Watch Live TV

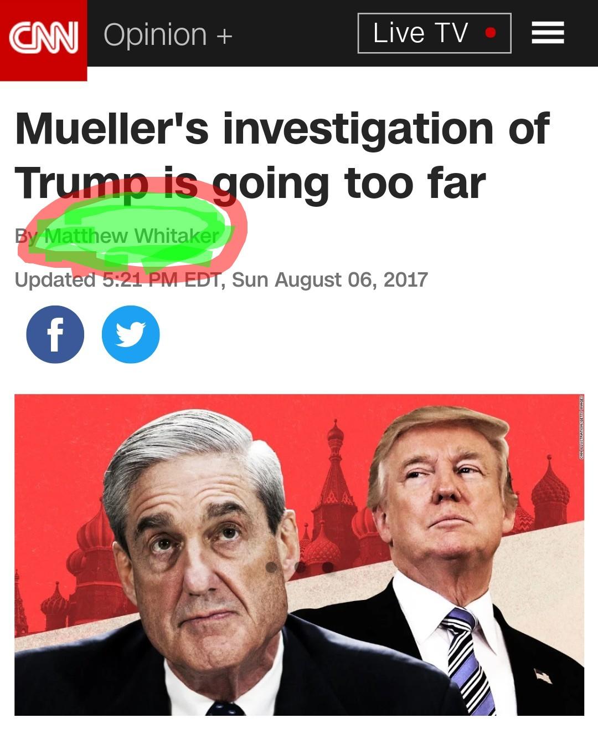434,33
